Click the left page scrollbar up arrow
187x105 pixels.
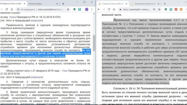coord(94,14)
